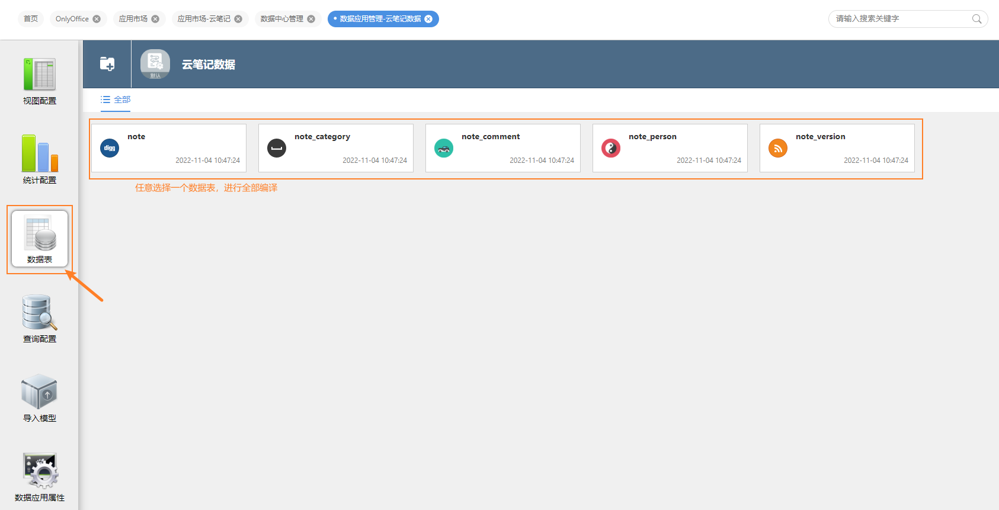Click the add folder icon in header
Viewport: 999px width, 510px height.
107,64
